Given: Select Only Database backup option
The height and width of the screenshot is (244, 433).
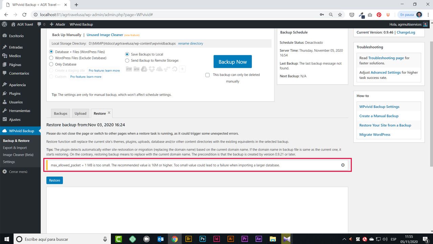Looking at the screenshot, I should 51,64.
